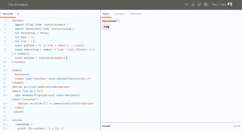The width and height of the screenshot is (242, 131).
Task: Collapse the style block at line 23
Action: [7, 120]
